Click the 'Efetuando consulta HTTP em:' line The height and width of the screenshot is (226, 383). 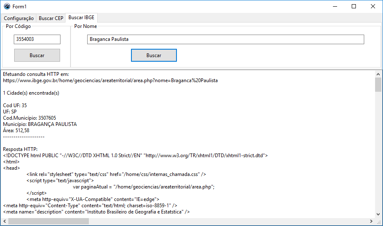36,74
